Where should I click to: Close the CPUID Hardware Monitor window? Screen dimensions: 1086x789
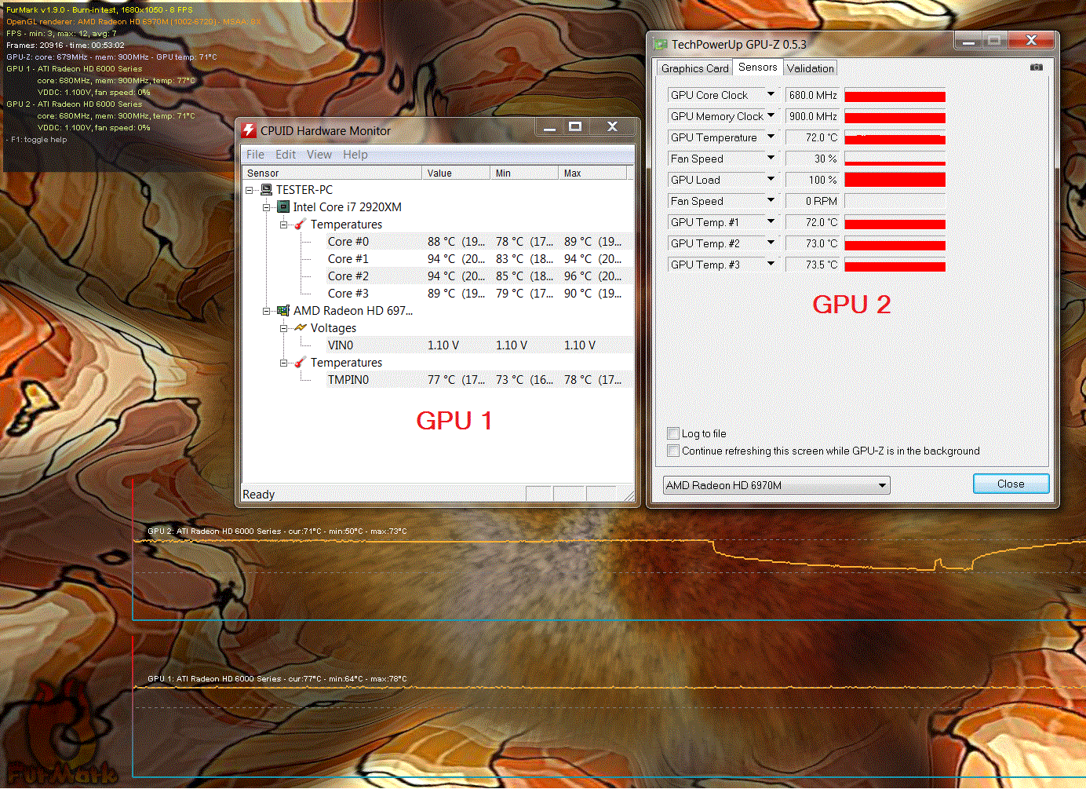(613, 126)
